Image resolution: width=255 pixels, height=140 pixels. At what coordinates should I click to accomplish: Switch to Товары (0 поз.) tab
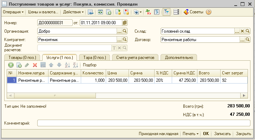(x=22, y=58)
